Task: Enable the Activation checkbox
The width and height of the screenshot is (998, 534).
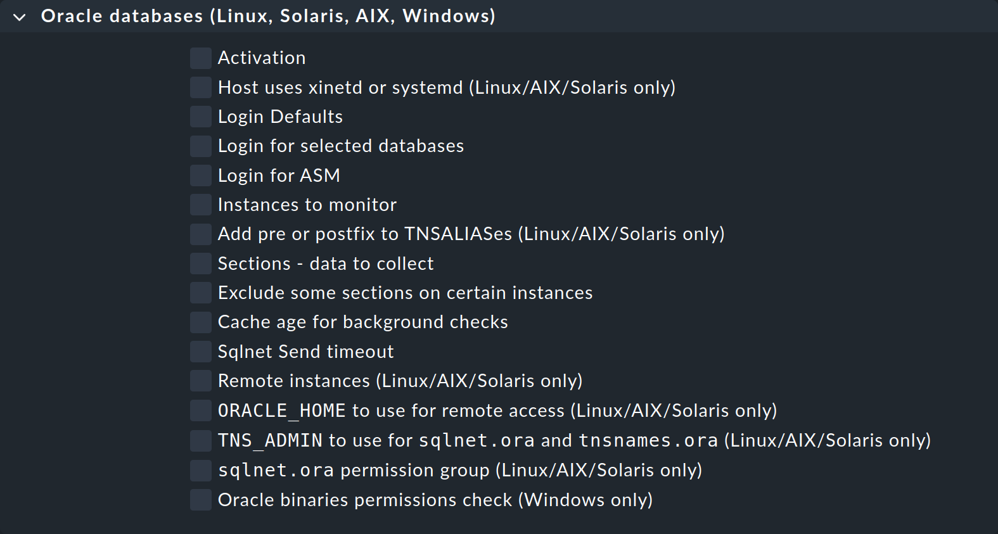Action: click(200, 58)
